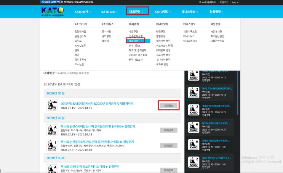
Task: Click sidebar group 2 icon for 2020.10.30~2020.11.01 event
Action: click(193, 162)
